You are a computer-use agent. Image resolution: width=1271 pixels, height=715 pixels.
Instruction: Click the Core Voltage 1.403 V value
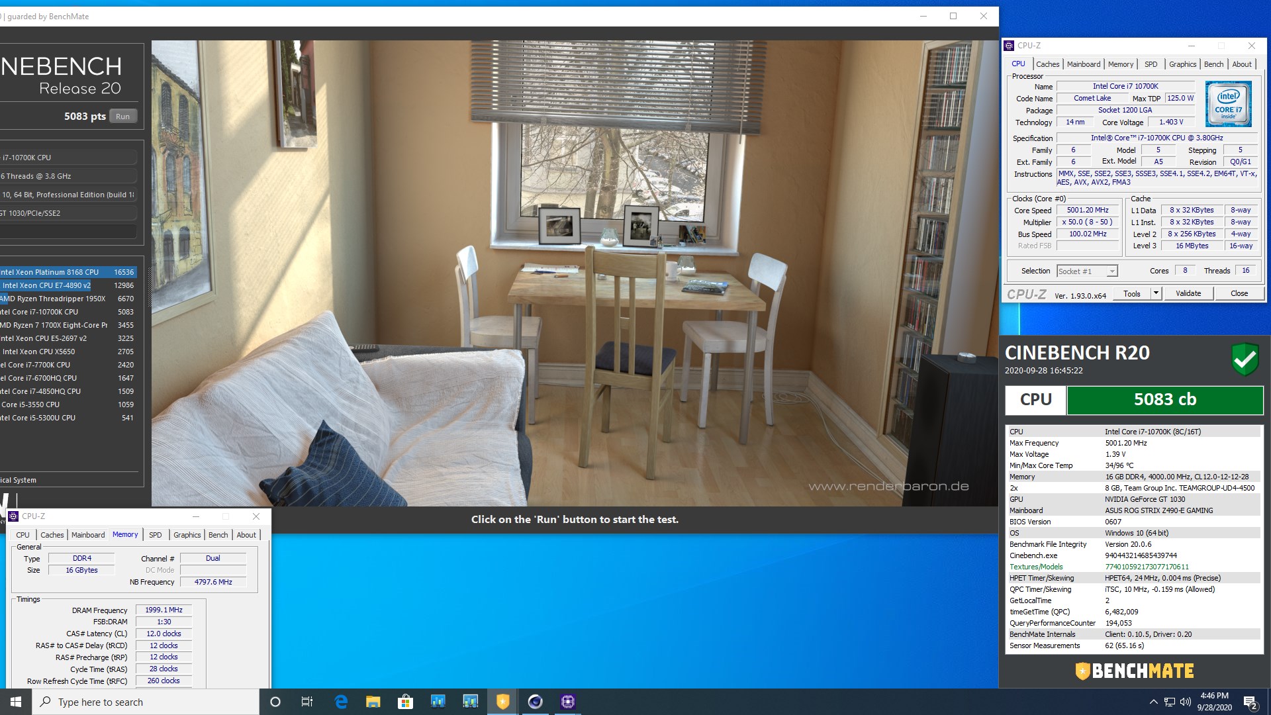1171,122
